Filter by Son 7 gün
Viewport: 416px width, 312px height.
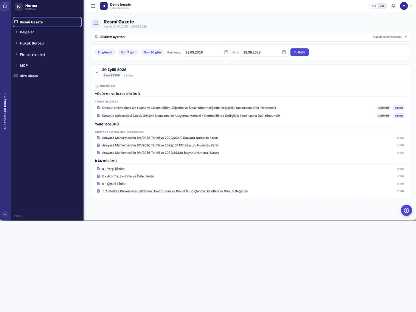128,52
